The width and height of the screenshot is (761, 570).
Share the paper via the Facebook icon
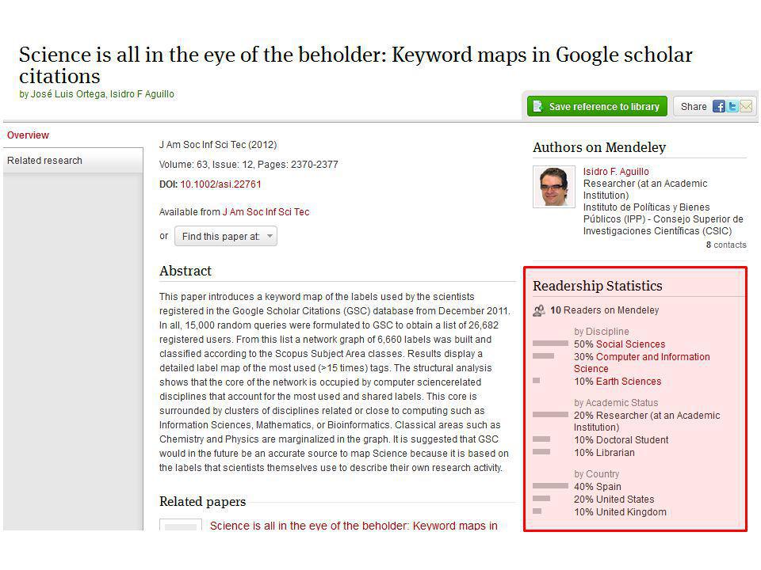[718, 107]
